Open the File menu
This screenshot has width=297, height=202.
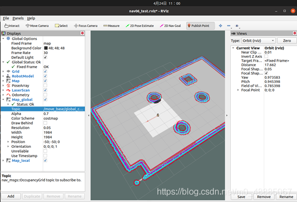coord(6,18)
